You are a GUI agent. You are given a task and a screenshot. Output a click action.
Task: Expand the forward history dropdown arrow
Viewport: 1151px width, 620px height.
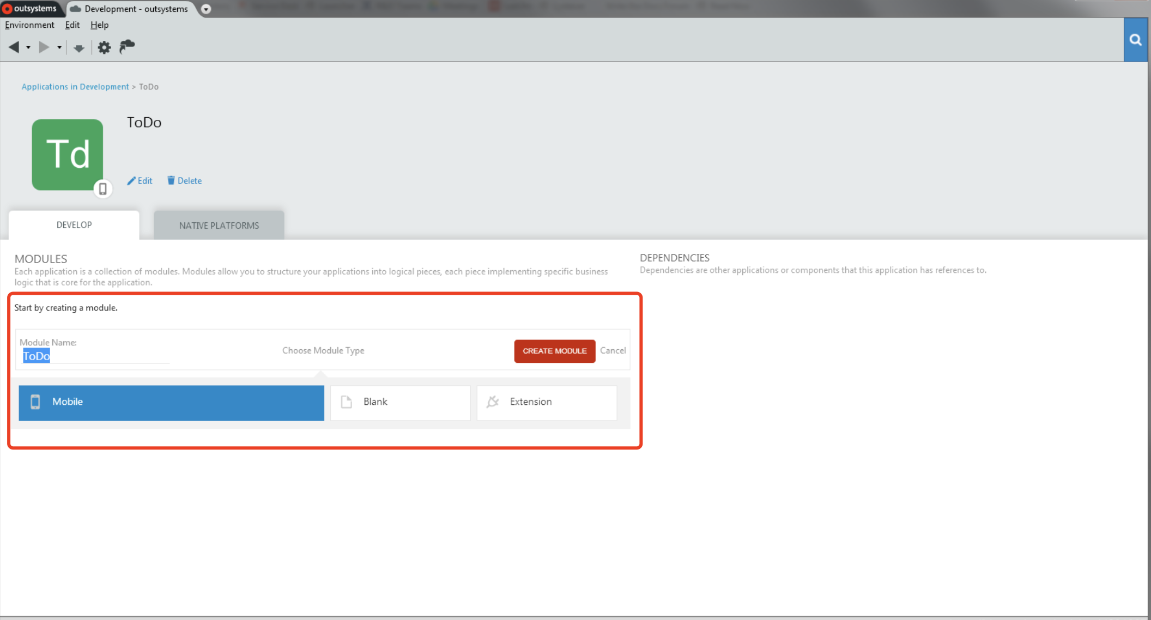tap(59, 47)
